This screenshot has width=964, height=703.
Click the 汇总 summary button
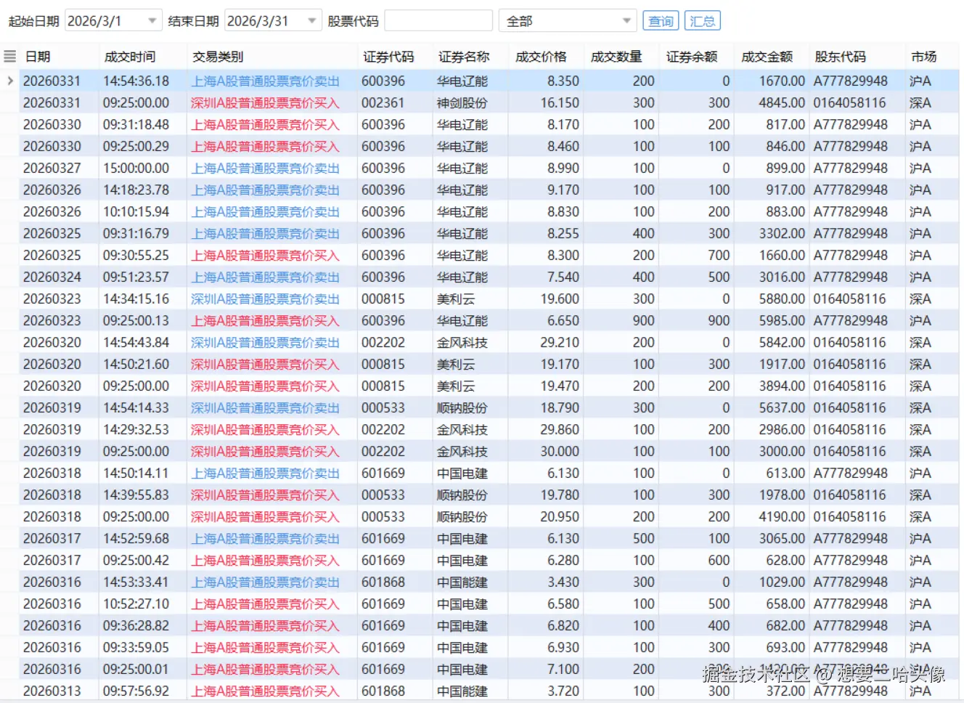click(x=702, y=21)
